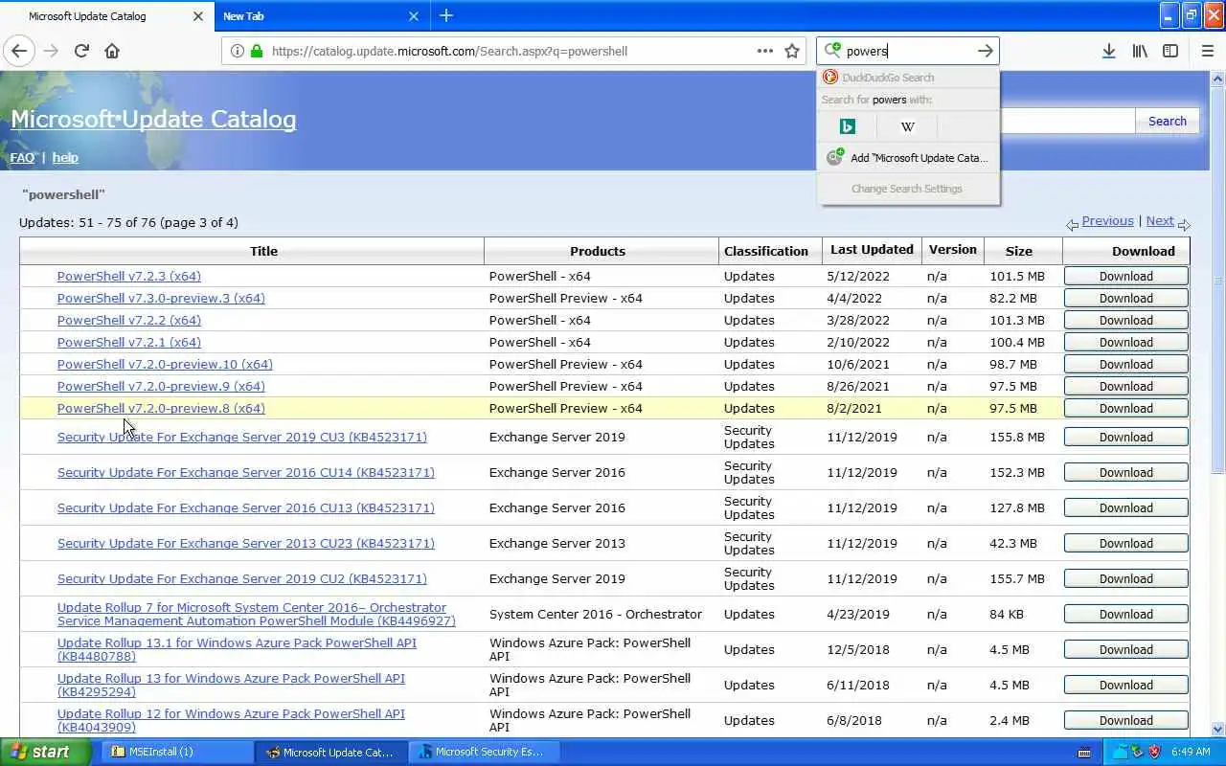Close the Microsoft Update Catalog tab

198,16
